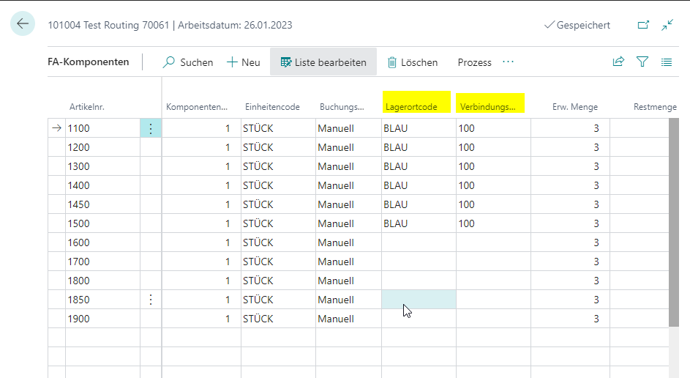Screen dimensions: 690x378
Task: Select Artikelnr. cell 1850
Action: point(102,300)
